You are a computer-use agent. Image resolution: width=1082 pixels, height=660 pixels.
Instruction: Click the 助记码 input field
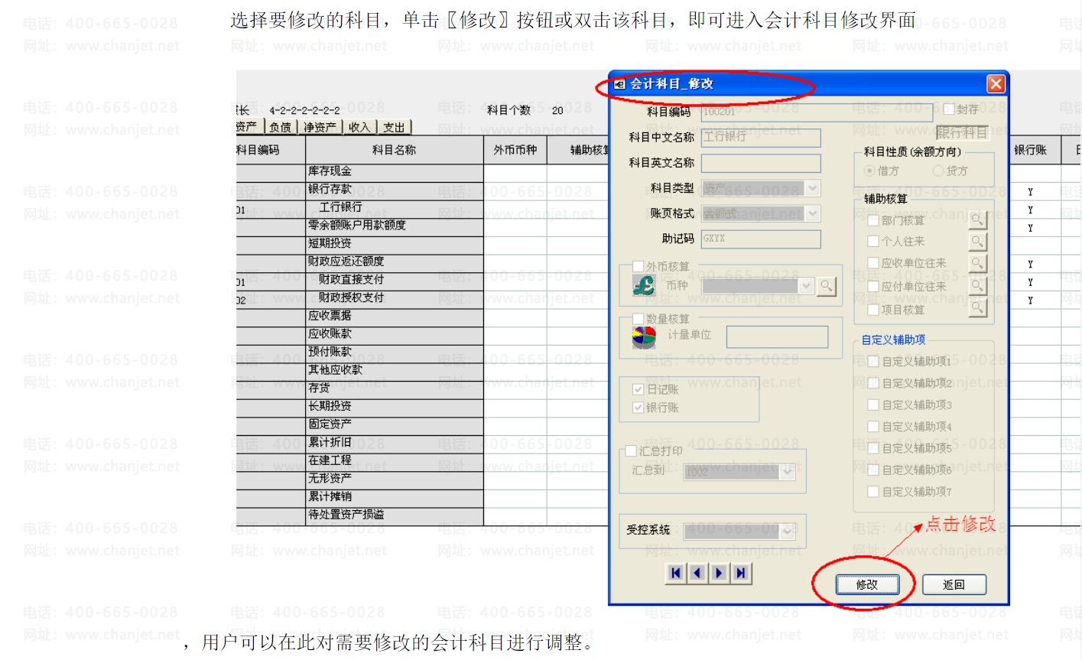pos(761,239)
